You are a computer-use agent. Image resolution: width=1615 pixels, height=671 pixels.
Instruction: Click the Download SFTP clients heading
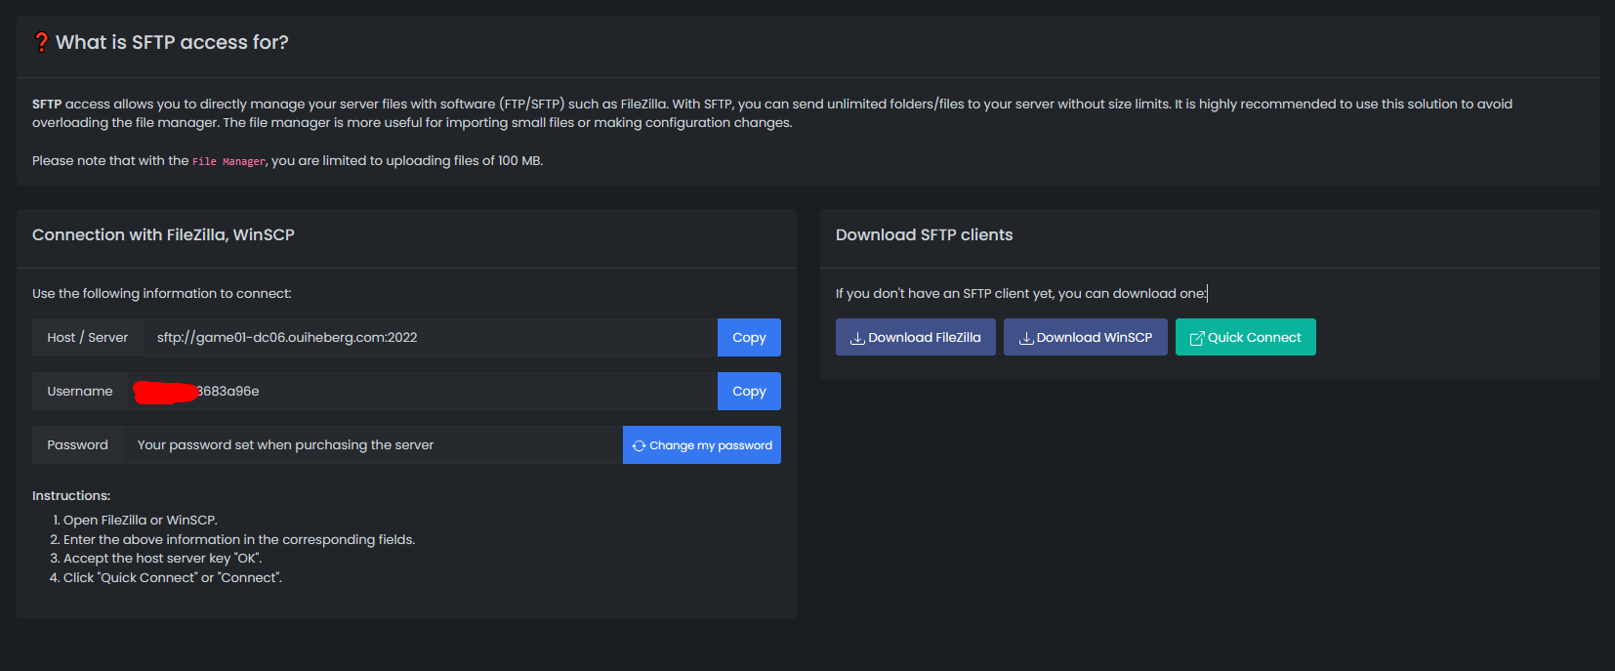pyautogui.click(x=924, y=234)
